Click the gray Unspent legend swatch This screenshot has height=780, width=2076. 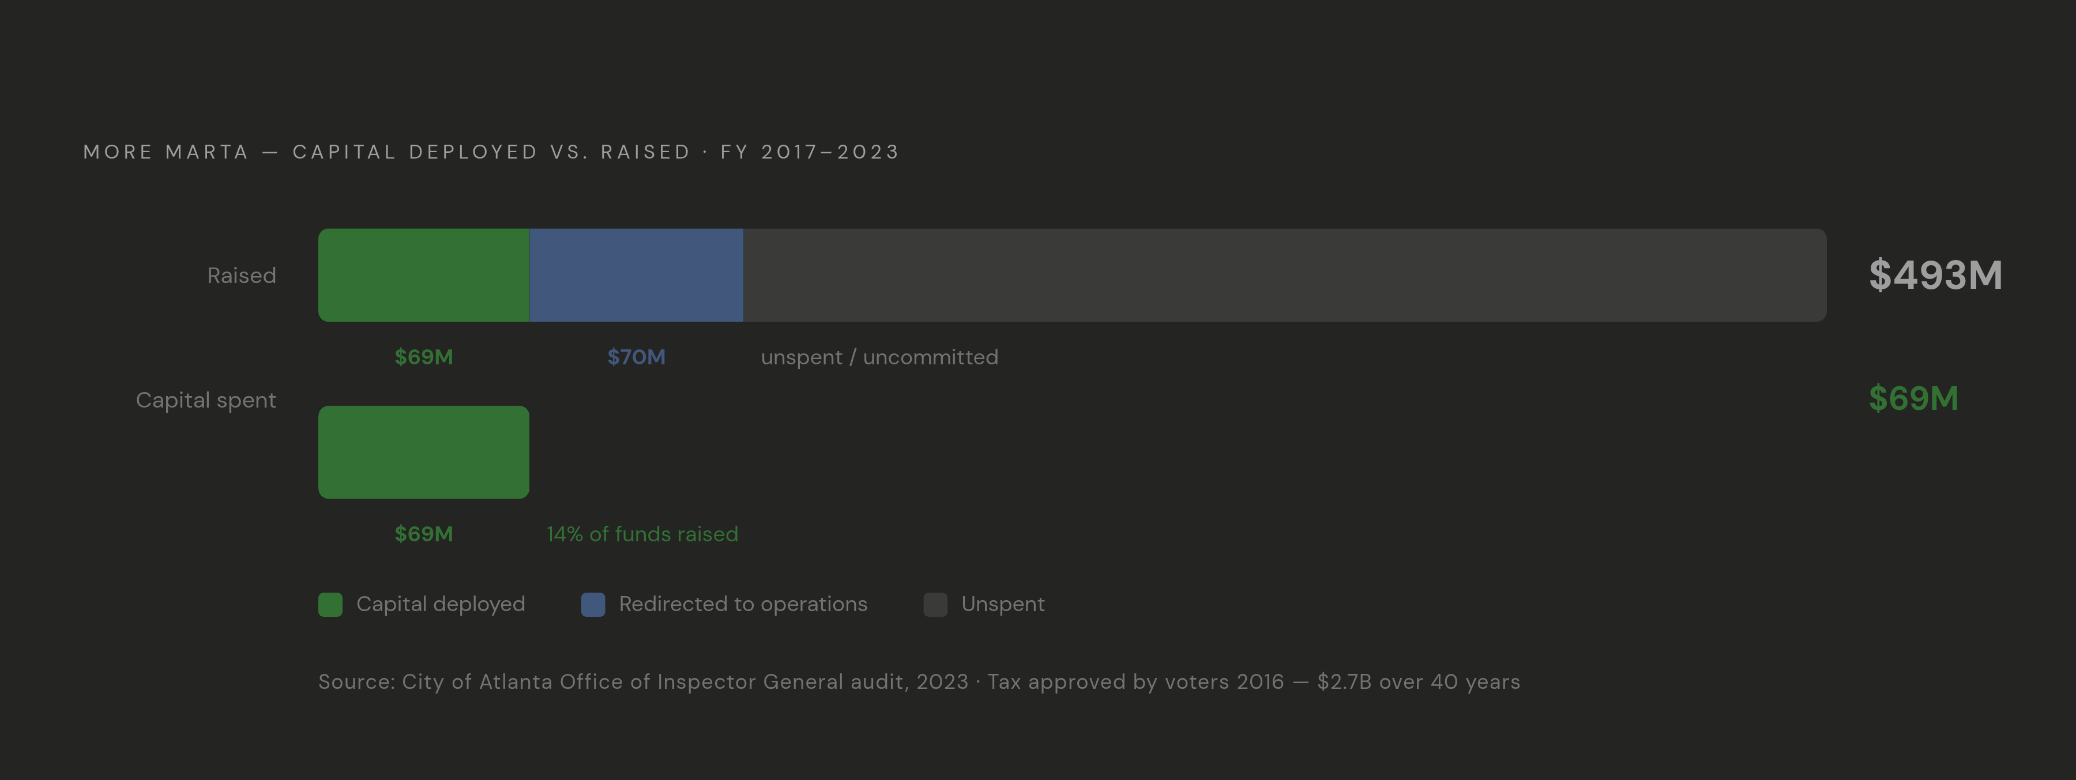click(x=936, y=604)
